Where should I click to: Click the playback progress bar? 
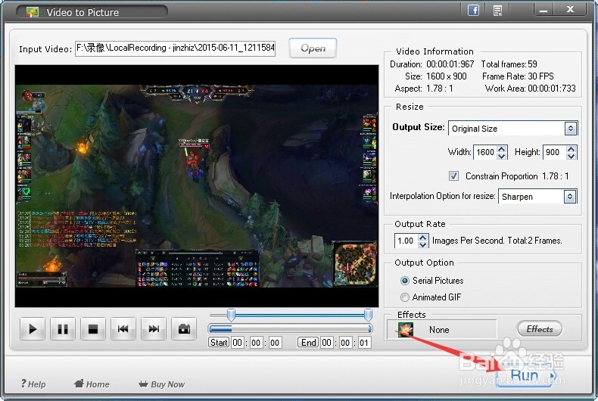290,328
